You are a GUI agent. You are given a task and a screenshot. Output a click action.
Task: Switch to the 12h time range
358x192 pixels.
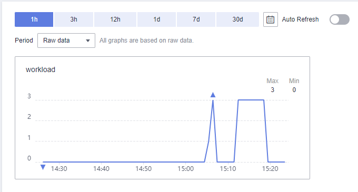click(115, 19)
